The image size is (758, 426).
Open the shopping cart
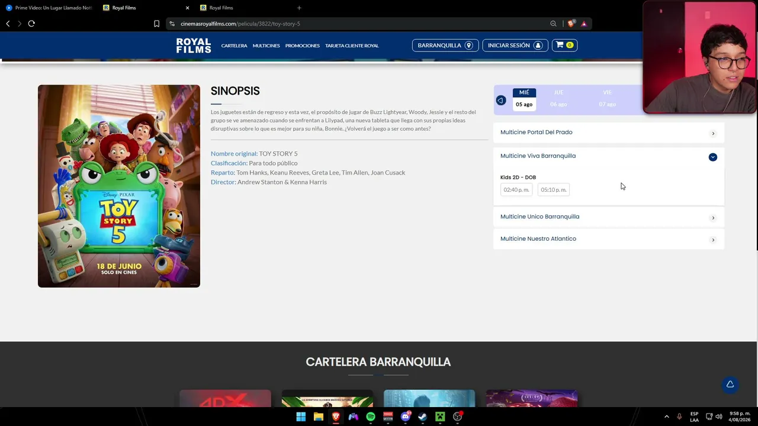tap(564, 45)
